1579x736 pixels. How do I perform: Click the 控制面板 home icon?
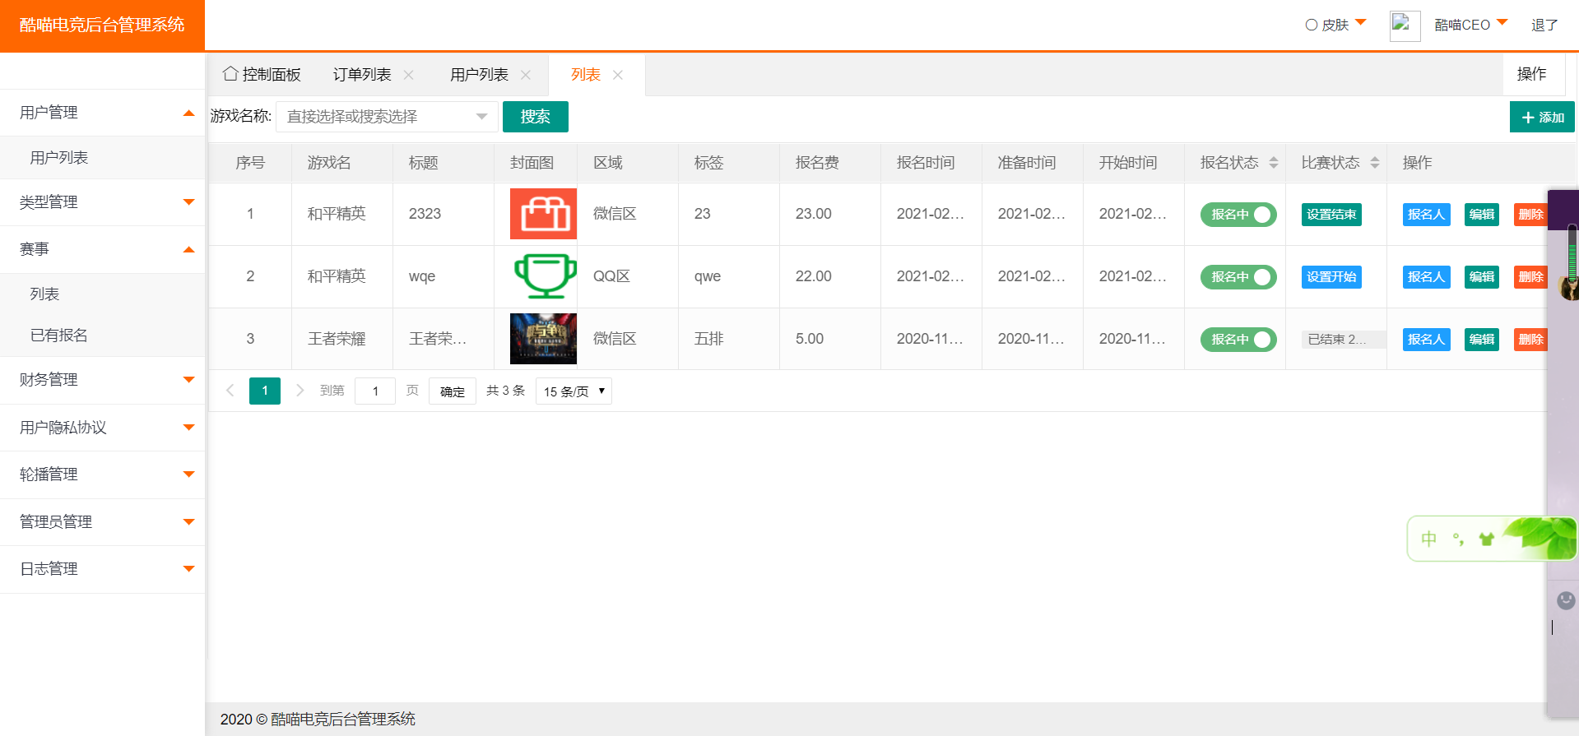click(x=230, y=74)
